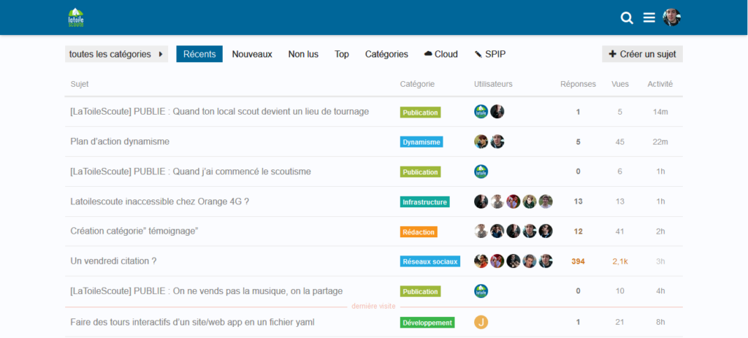The image size is (748, 338).
Task: Open the Top tab
Action: click(x=342, y=54)
